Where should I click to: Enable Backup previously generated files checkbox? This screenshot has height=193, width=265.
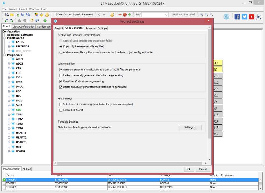(x=61, y=75)
